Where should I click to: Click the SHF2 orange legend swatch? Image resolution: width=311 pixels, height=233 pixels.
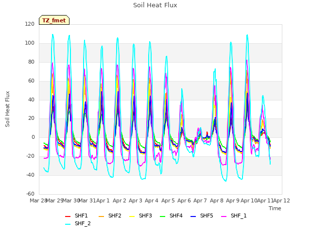[101, 216]
